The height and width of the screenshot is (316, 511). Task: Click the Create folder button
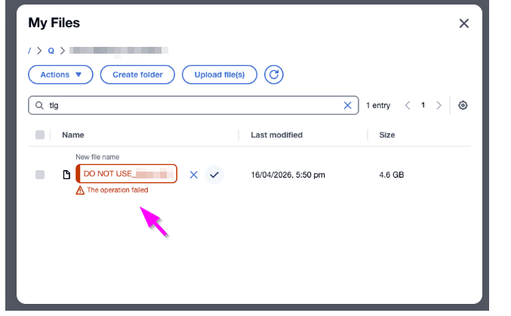(137, 75)
